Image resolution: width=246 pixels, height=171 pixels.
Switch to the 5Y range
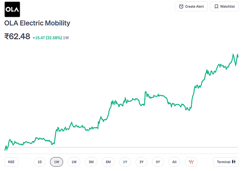[x=158, y=162]
